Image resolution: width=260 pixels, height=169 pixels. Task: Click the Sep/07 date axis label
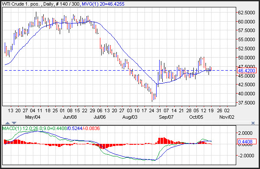point(166,117)
